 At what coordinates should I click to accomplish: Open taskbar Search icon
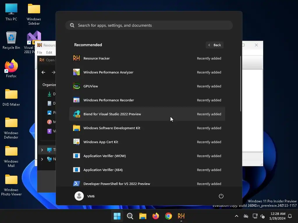[130, 216]
